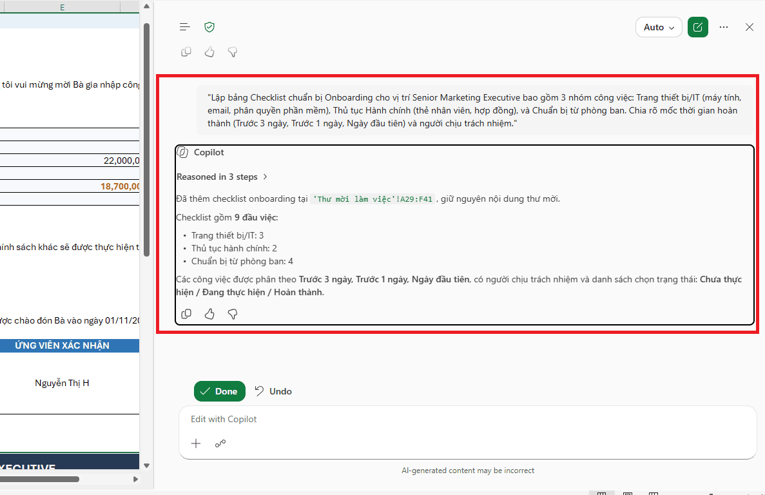Select the cell showing 22,000,0

(x=69, y=160)
